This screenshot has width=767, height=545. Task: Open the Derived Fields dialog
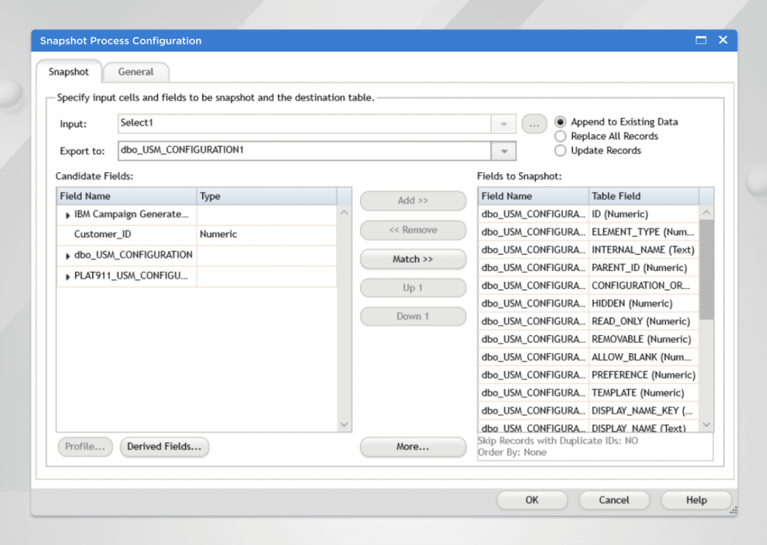click(164, 447)
